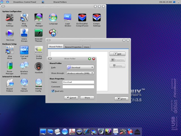Click the green button on Share Folder titlebar

(x=90, y=59)
